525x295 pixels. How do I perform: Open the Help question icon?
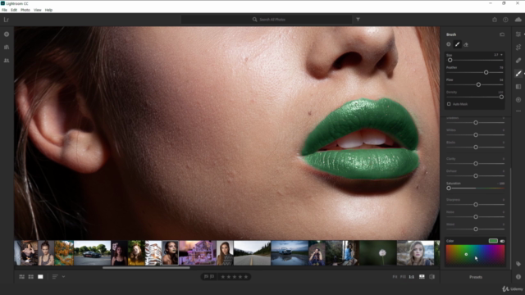(505, 20)
